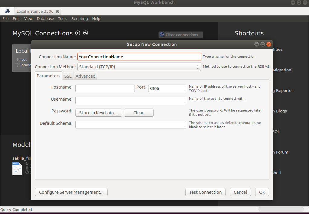Switch to the SSL tab

(x=68, y=76)
